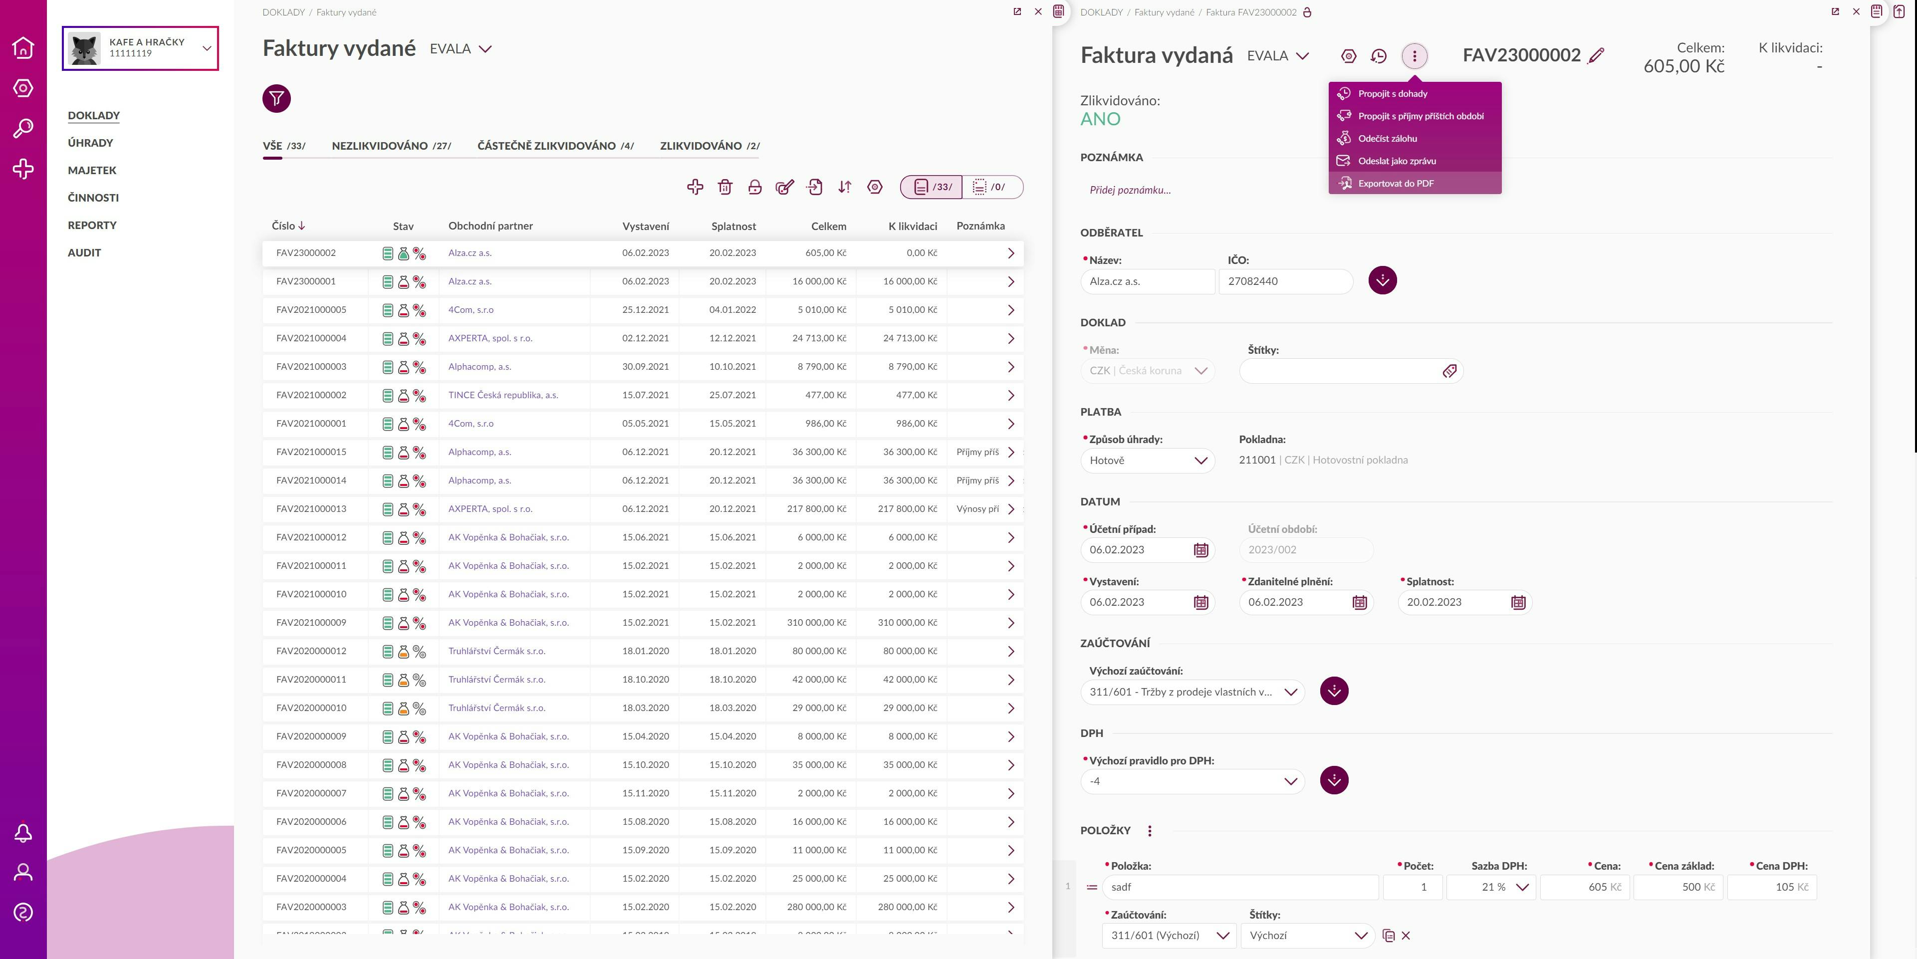Click the sidebar plus icon
This screenshot has height=959, width=1917.
tap(23, 169)
